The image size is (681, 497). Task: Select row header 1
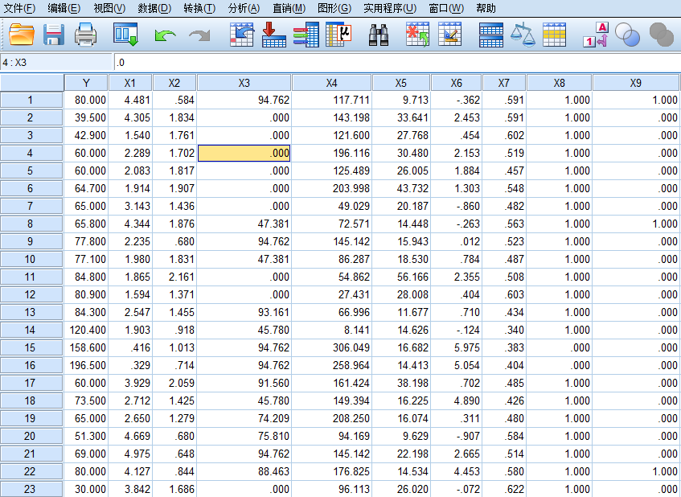tap(31, 100)
